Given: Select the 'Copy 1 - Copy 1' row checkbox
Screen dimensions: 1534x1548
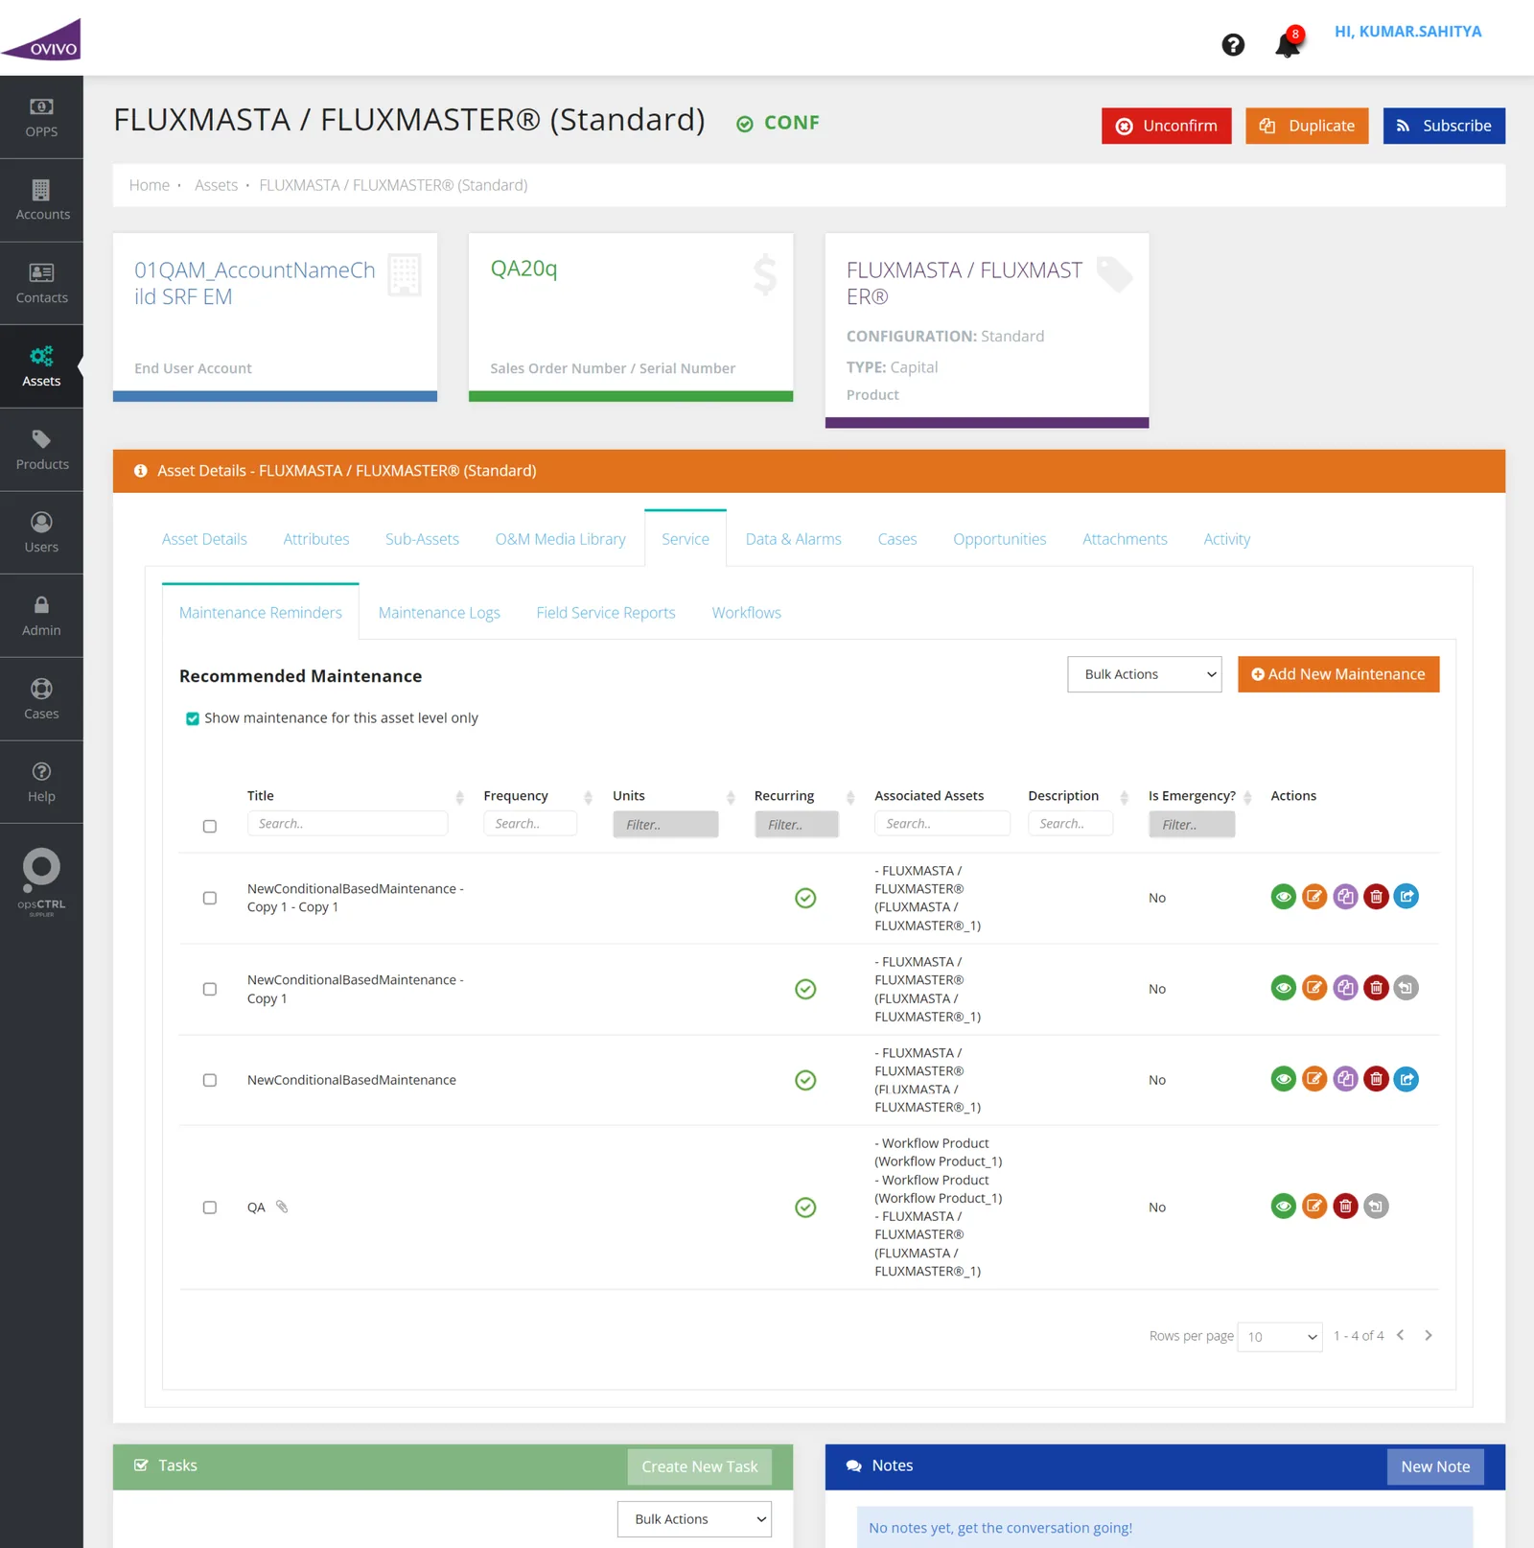Looking at the screenshot, I should pyautogui.click(x=210, y=898).
